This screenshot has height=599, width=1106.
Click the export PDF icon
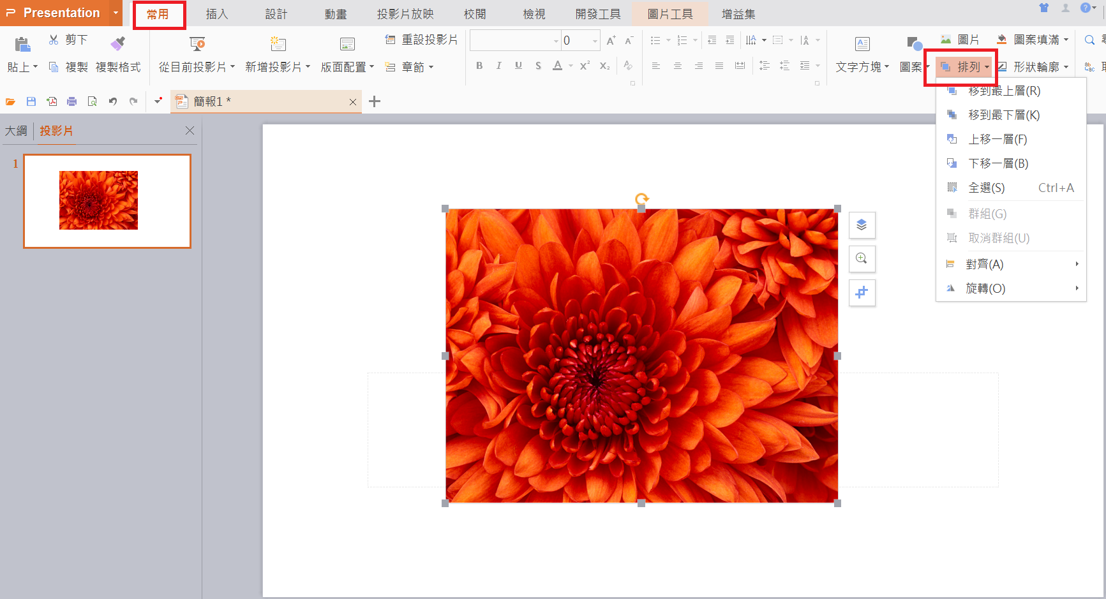(x=52, y=101)
